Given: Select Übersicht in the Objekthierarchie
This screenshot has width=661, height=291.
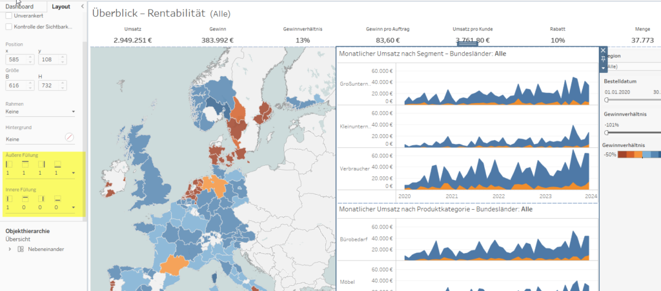Looking at the screenshot, I should click(x=17, y=239).
